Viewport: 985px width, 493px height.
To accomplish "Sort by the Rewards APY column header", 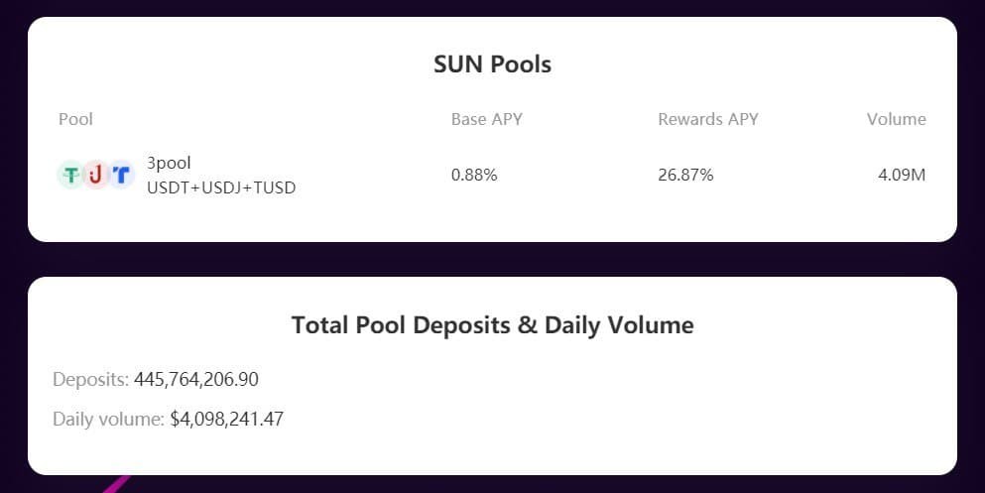I will tap(708, 119).
